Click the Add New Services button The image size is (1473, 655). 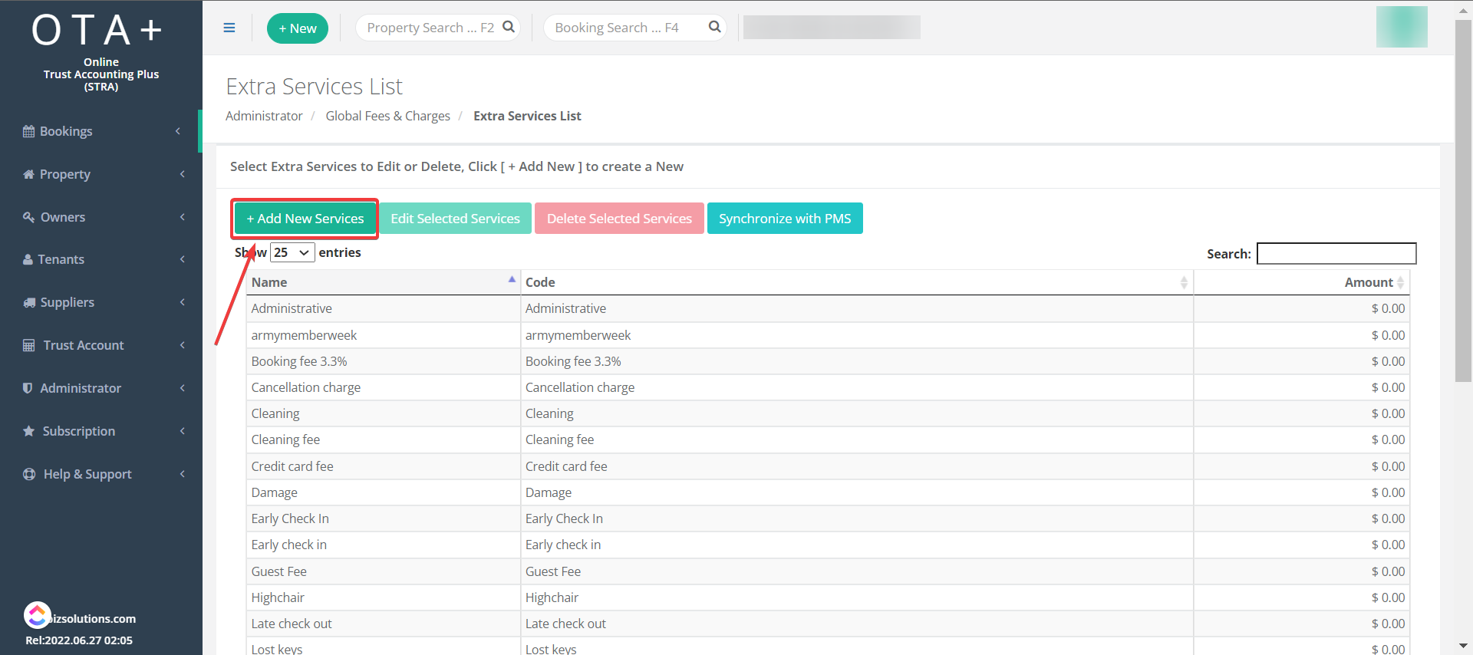(x=305, y=219)
